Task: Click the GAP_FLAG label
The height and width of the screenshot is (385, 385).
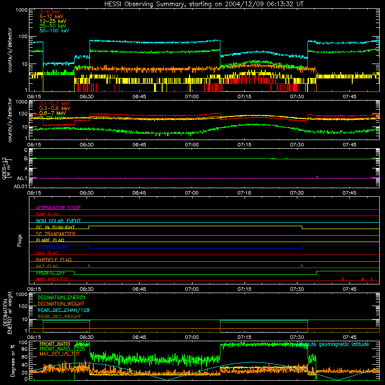Action: 47,214
